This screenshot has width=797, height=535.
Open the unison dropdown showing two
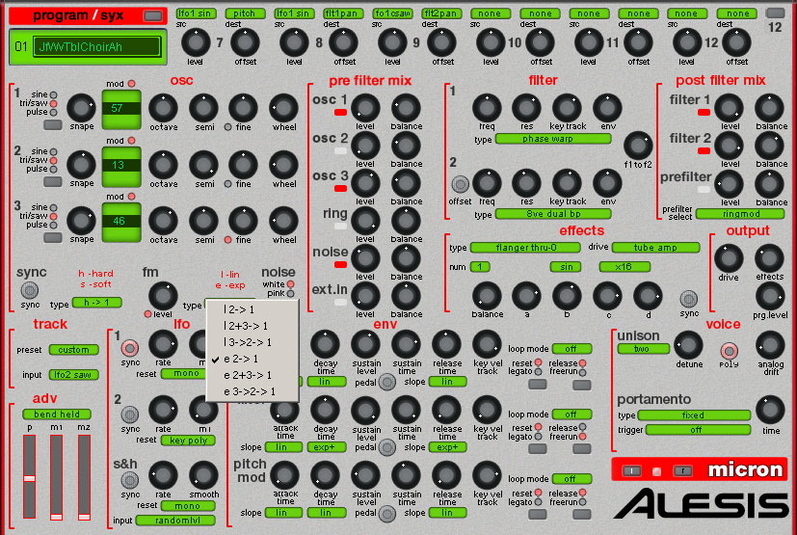click(x=644, y=349)
